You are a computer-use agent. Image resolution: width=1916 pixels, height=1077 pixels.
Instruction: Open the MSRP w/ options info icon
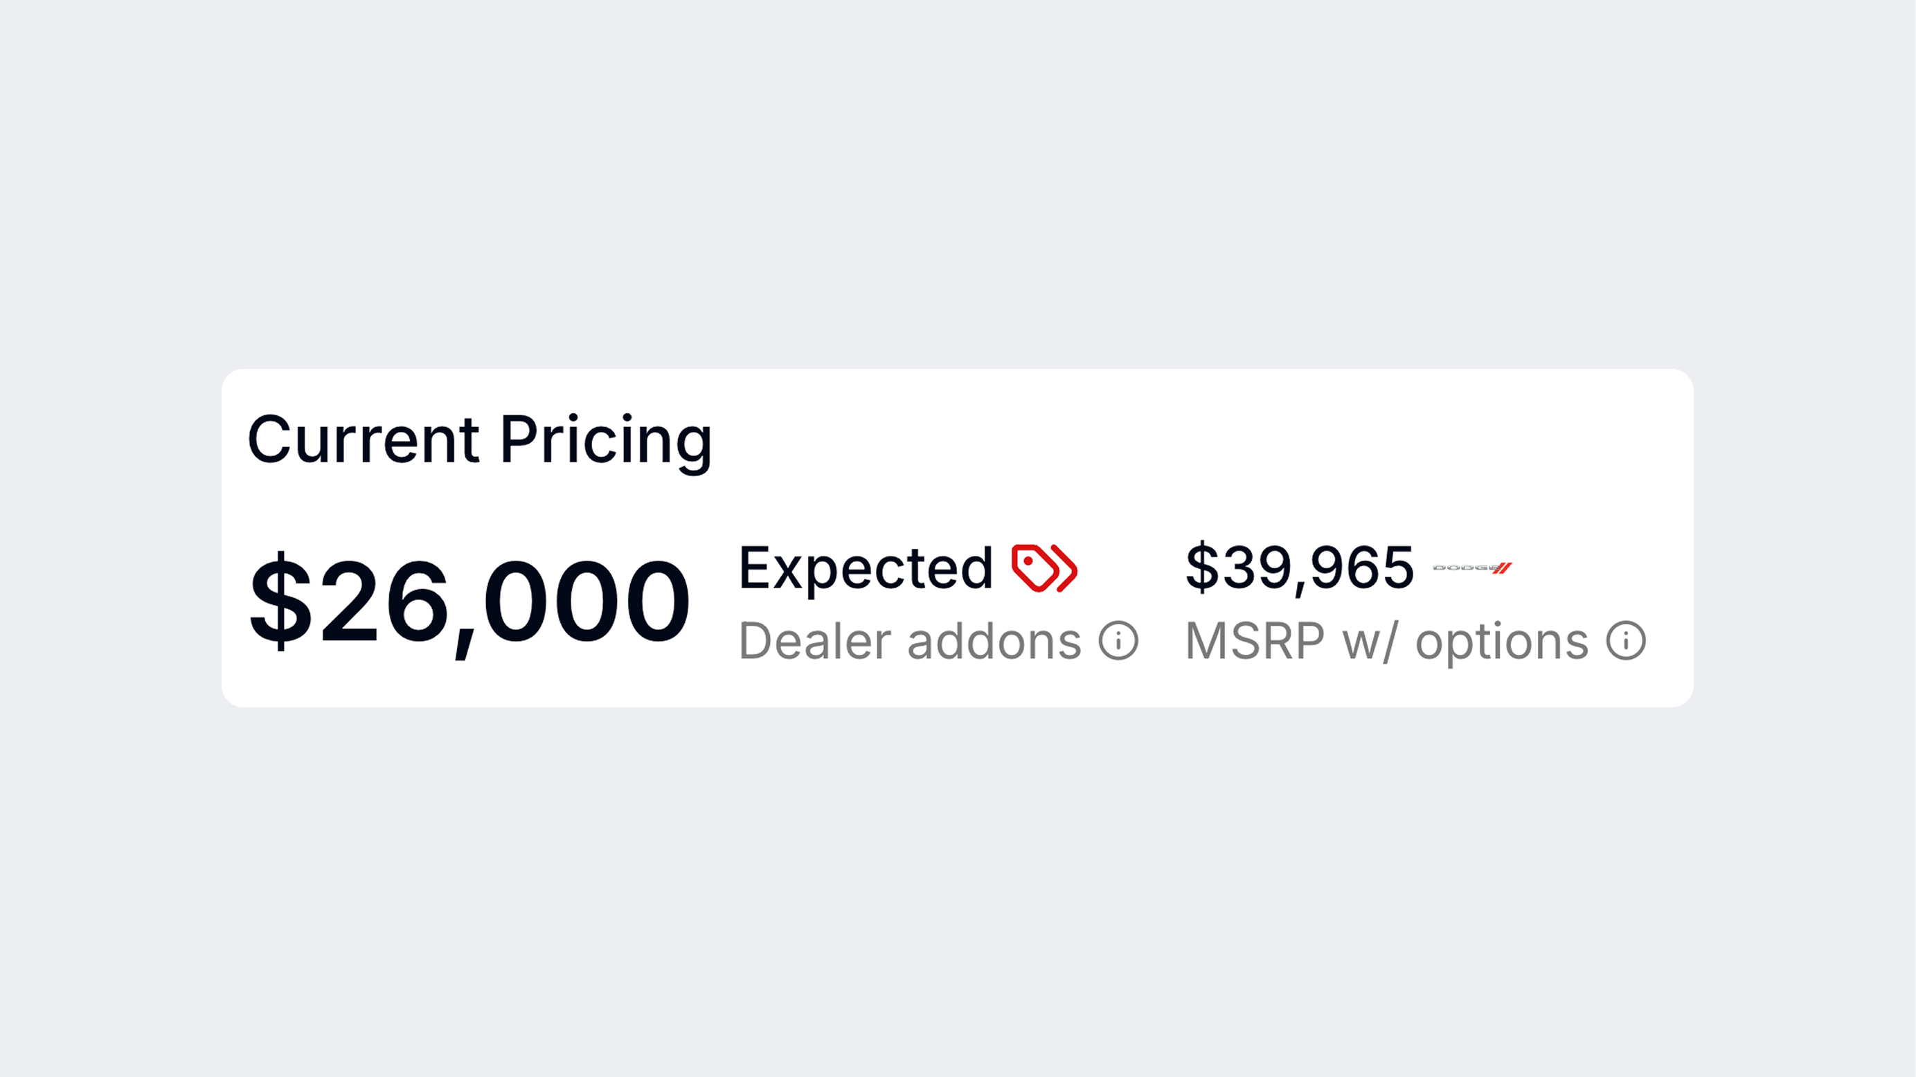coord(1626,641)
